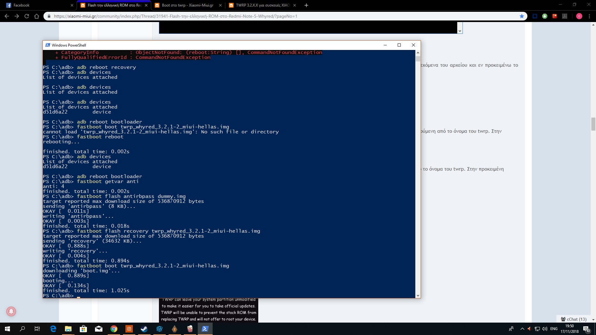
Task: Open the Chrome three-dot menu
Action: pyautogui.click(x=589, y=16)
